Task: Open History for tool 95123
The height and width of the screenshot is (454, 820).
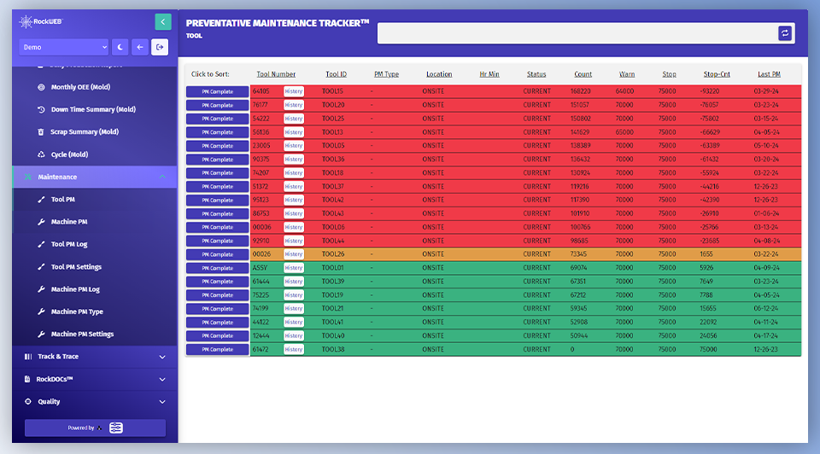Action: 293,200
